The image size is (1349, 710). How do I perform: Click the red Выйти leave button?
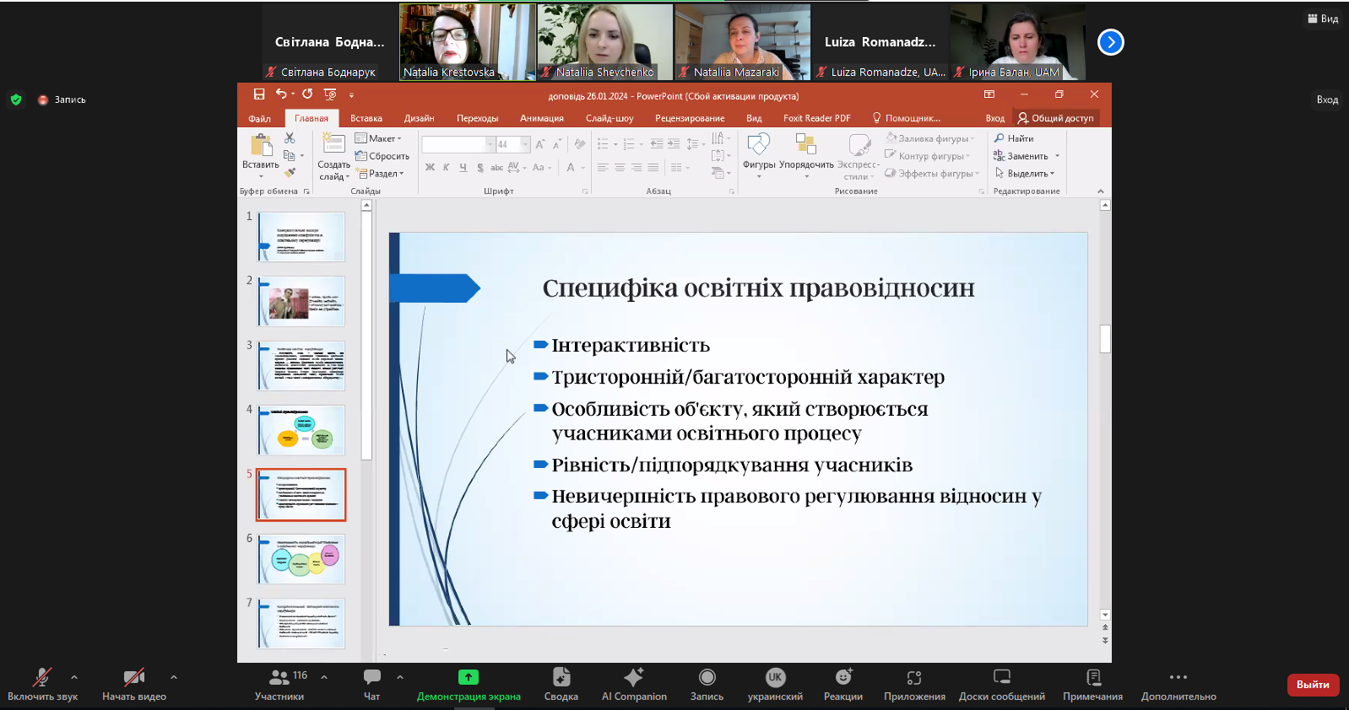pos(1313,685)
